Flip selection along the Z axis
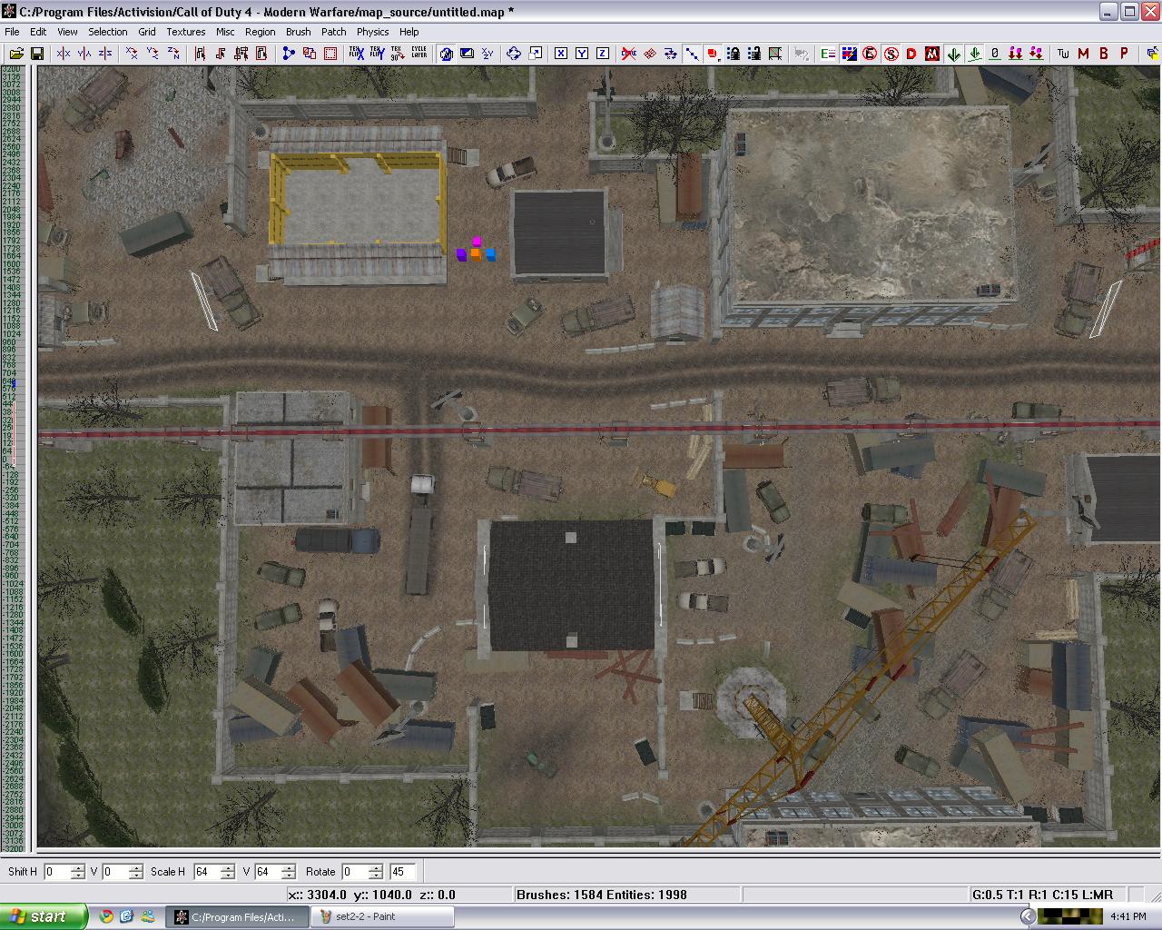The image size is (1162, 930). [x=105, y=54]
